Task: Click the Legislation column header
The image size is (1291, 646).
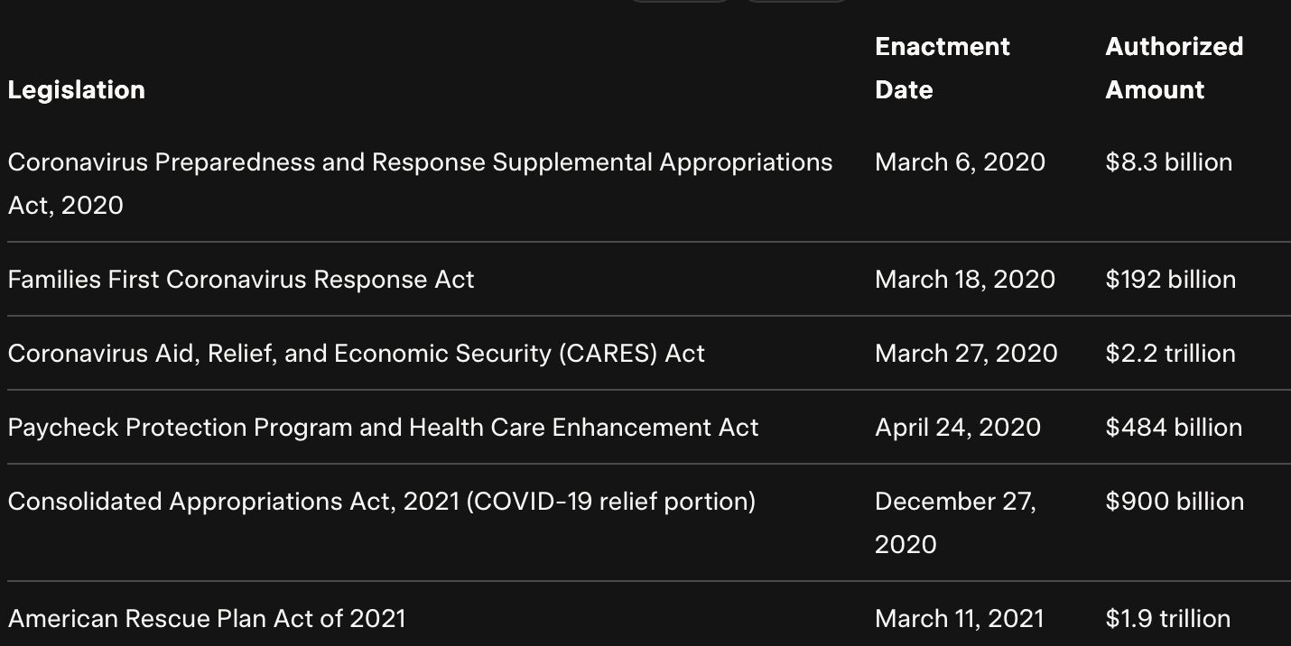Action: (x=77, y=90)
